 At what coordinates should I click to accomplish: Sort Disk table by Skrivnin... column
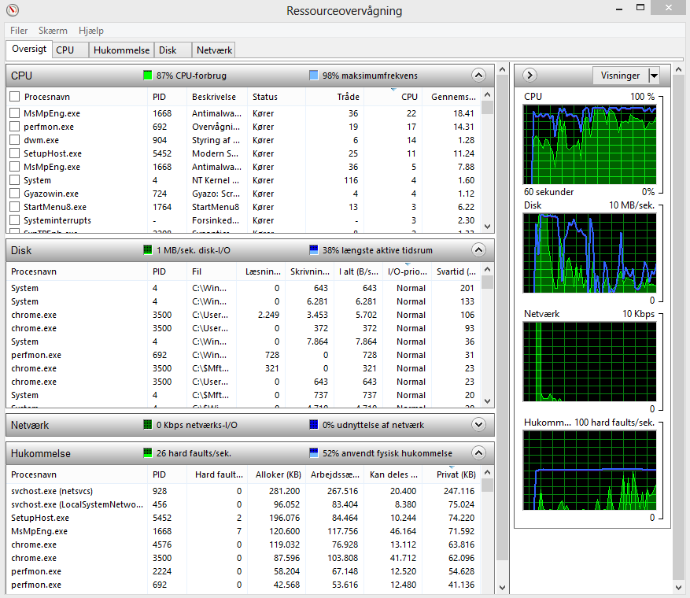(309, 271)
